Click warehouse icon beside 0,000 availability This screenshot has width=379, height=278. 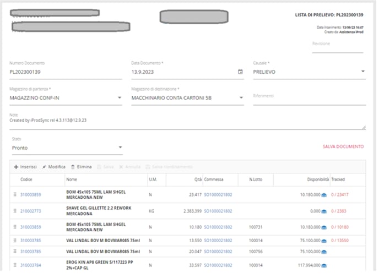point(324,211)
